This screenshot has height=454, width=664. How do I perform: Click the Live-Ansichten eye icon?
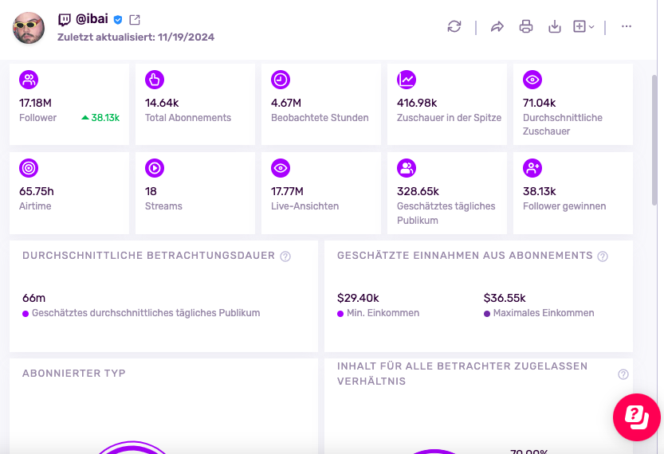tap(281, 168)
